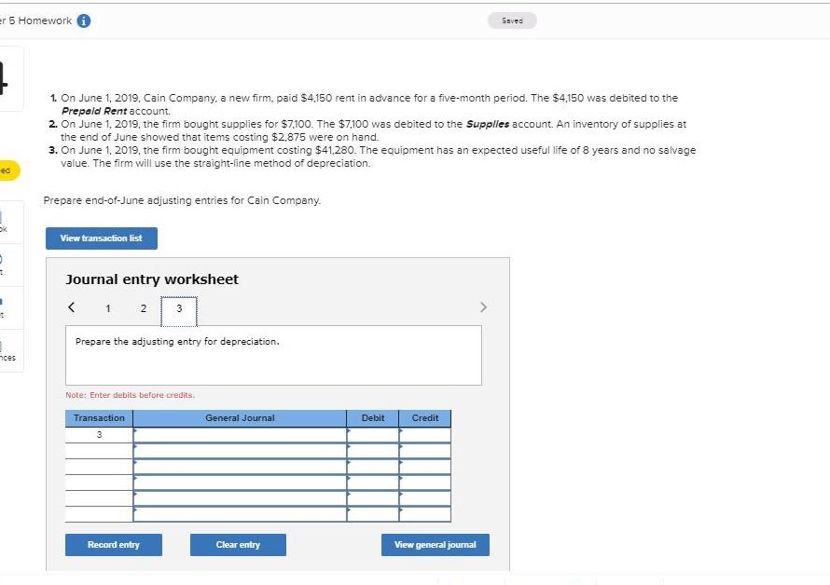Click 'Prepare end-of-June adjusting entries' instruction

coord(182,200)
